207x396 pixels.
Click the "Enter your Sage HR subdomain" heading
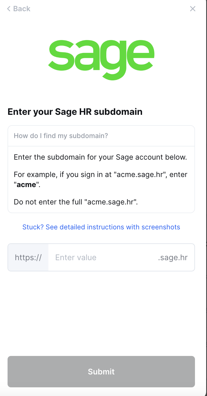pos(75,112)
